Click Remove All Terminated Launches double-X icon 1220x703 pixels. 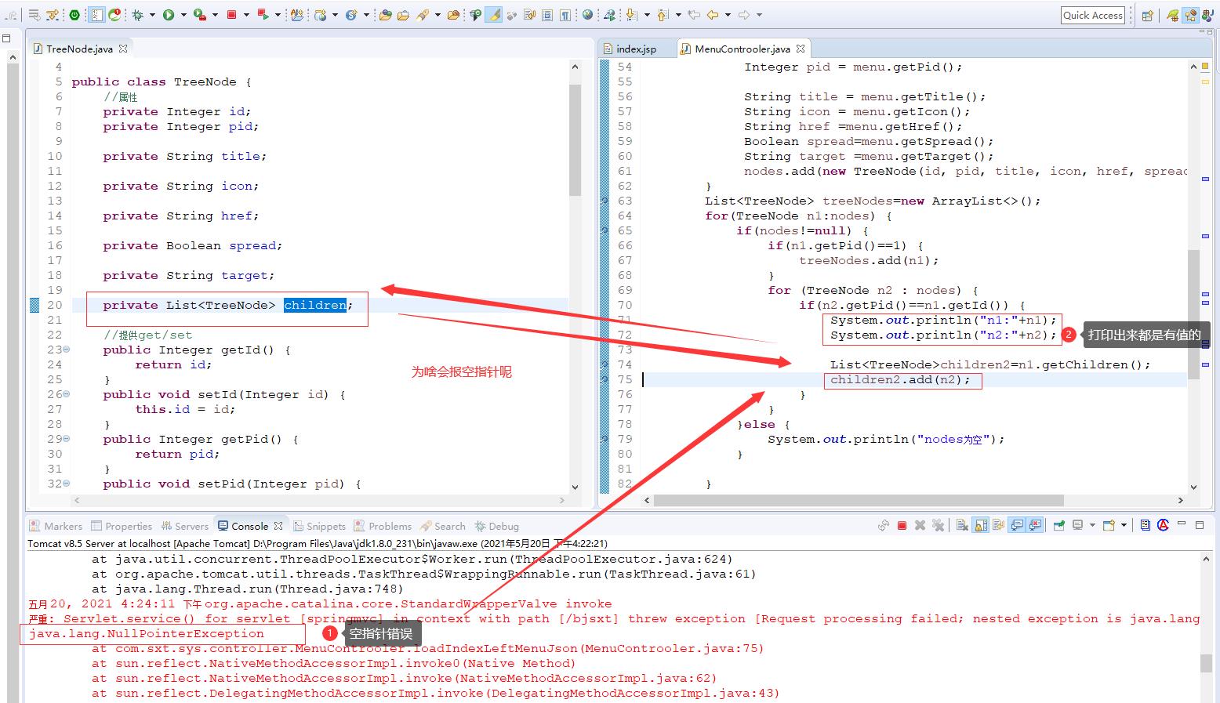pos(939,525)
